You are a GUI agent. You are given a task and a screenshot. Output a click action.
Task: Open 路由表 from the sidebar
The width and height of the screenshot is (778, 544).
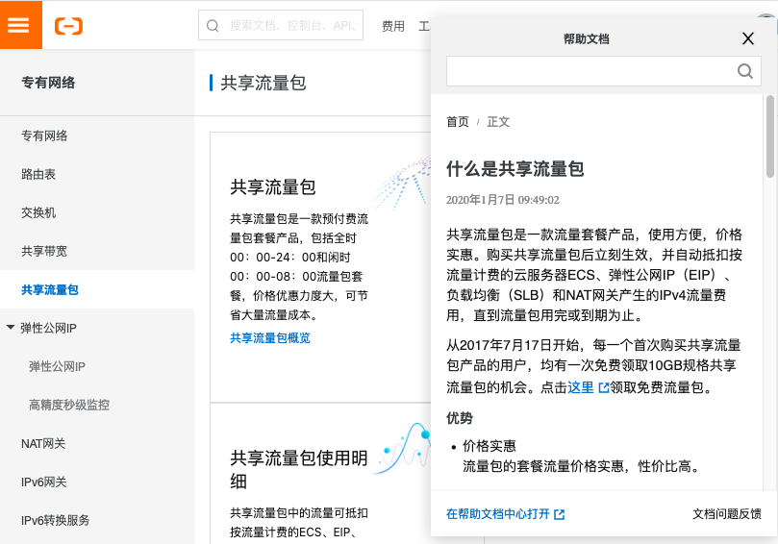[x=38, y=174]
